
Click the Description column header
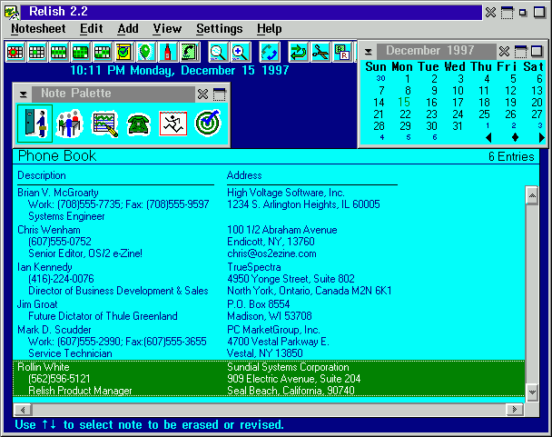[42, 175]
